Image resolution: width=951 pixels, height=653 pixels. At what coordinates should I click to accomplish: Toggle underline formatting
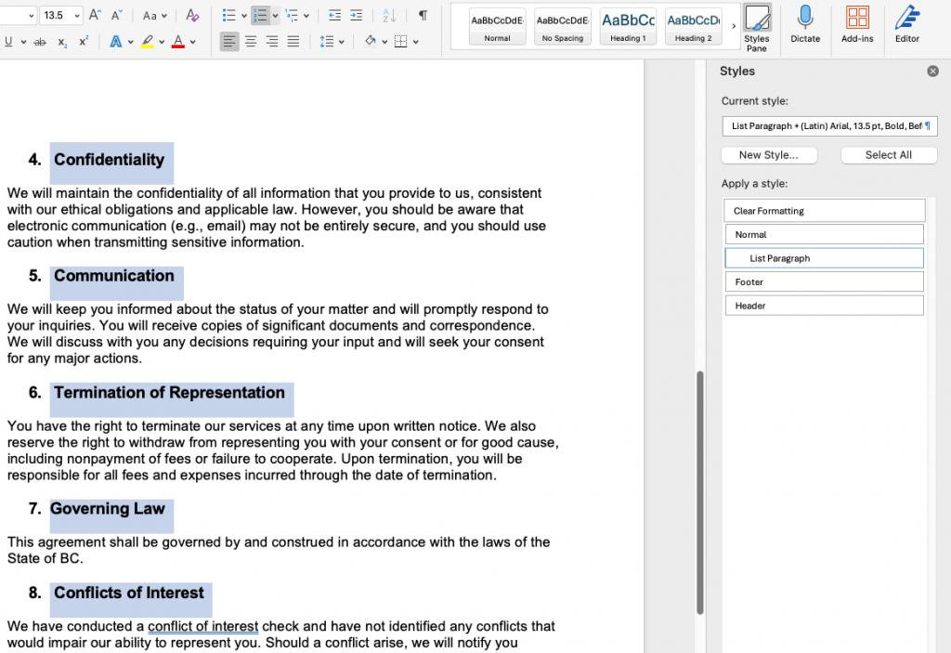coord(8,41)
